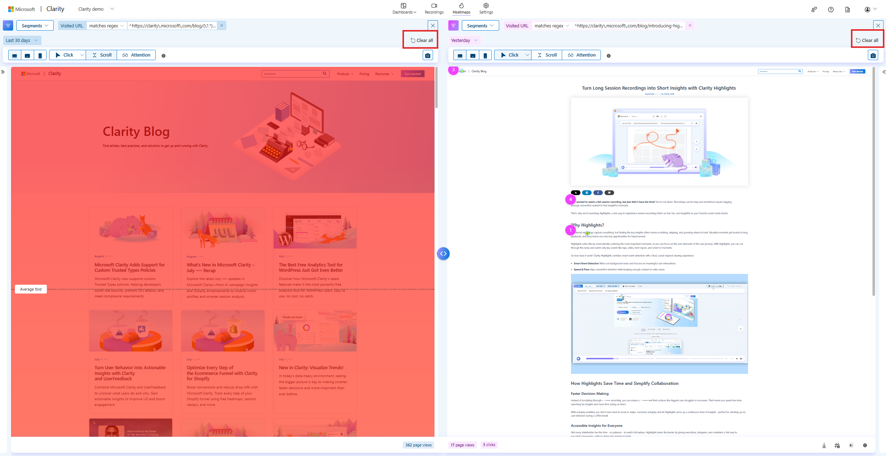The height and width of the screenshot is (456, 886).
Task: Close the left comparison pane
Action: click(433, 26)
